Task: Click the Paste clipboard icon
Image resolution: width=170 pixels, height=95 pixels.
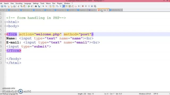Action: pyautogui.click(x=24, y=6)
